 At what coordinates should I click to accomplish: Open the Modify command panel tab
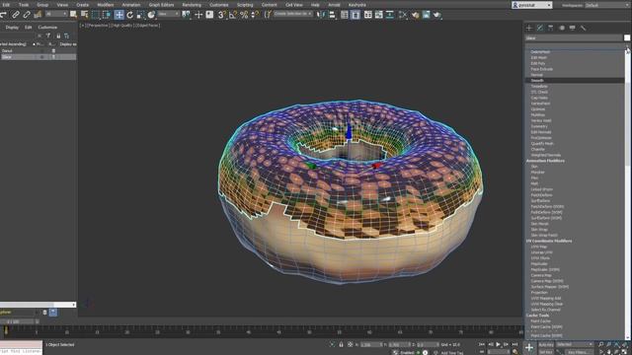coord(540,28)
